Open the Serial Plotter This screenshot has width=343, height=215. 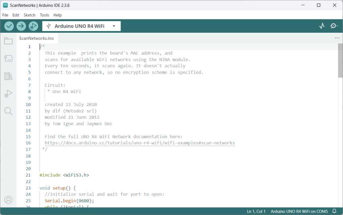point(322,26)
